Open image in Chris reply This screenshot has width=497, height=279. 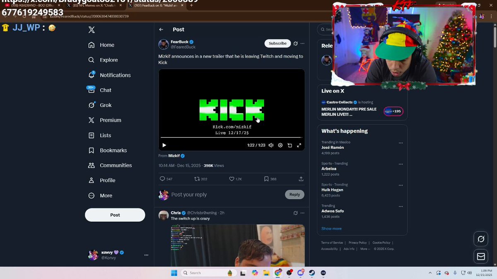pos(238,246)
